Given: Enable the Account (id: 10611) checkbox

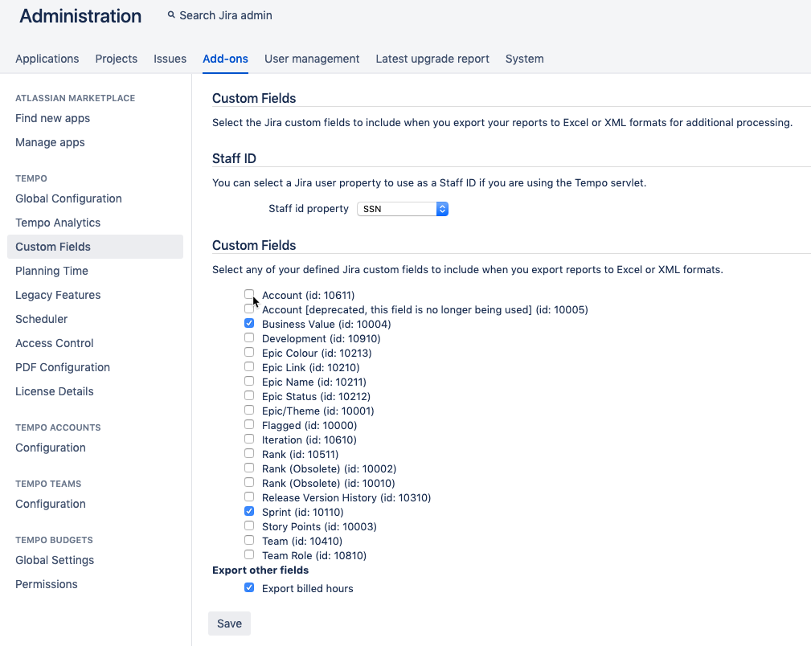Looking at the screenshot, I should 249,295.
